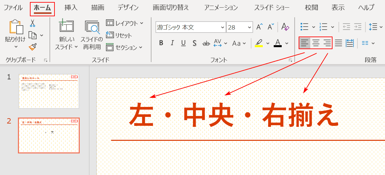
Task: Apply the yellow text highlight color
Action: [x=259, y=43]
